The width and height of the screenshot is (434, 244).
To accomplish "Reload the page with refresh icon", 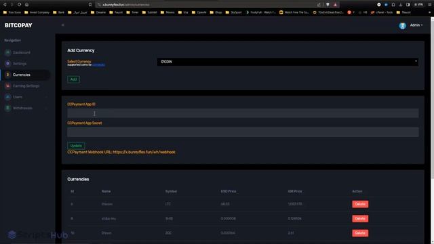I will pyautogui.click(x=20, y=5).
